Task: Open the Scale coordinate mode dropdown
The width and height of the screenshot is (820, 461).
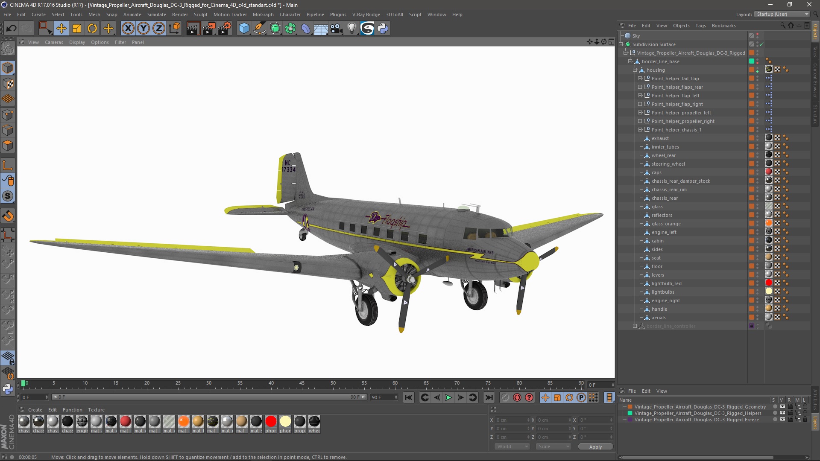Action: click(x=553, y=446)
